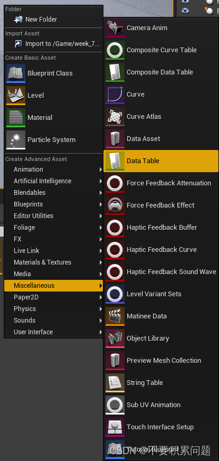219x461 pixels.
Task: Select the String Table icon
Action: pos(115,383)
